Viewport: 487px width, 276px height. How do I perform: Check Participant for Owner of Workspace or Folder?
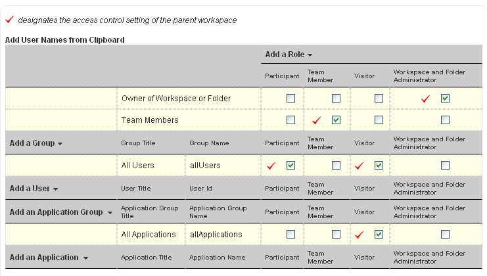(290, 99)
